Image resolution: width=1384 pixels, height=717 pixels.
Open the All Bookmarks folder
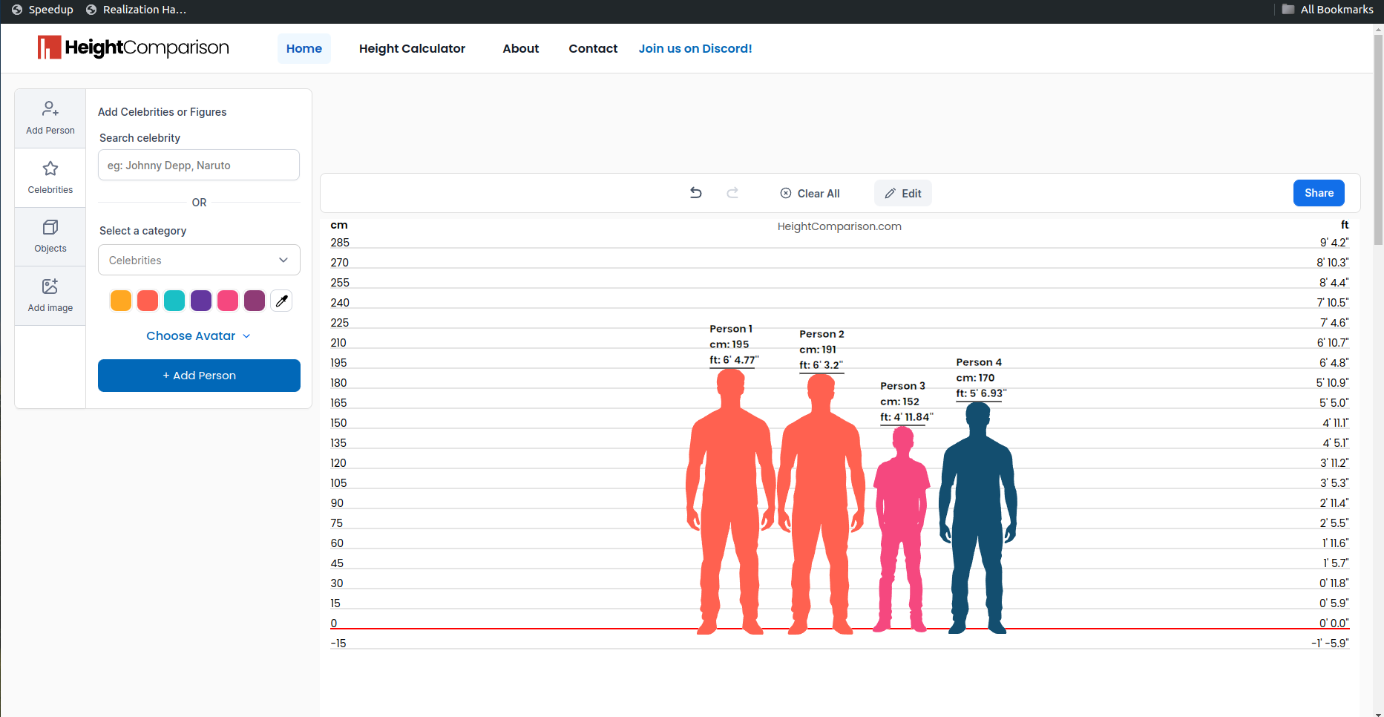coord(1328,10)
